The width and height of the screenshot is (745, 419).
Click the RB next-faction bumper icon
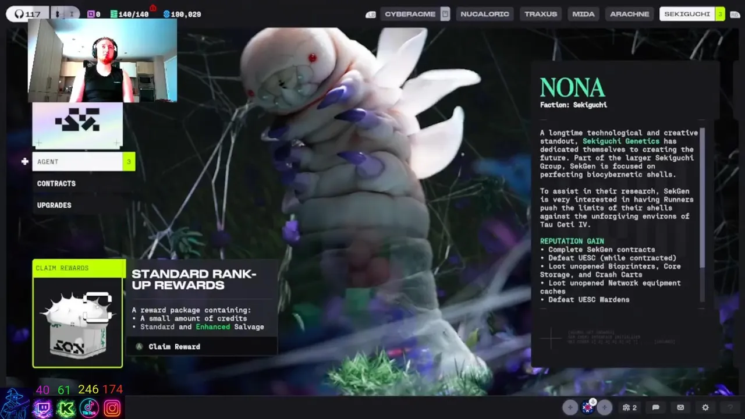tap(735, 15)
